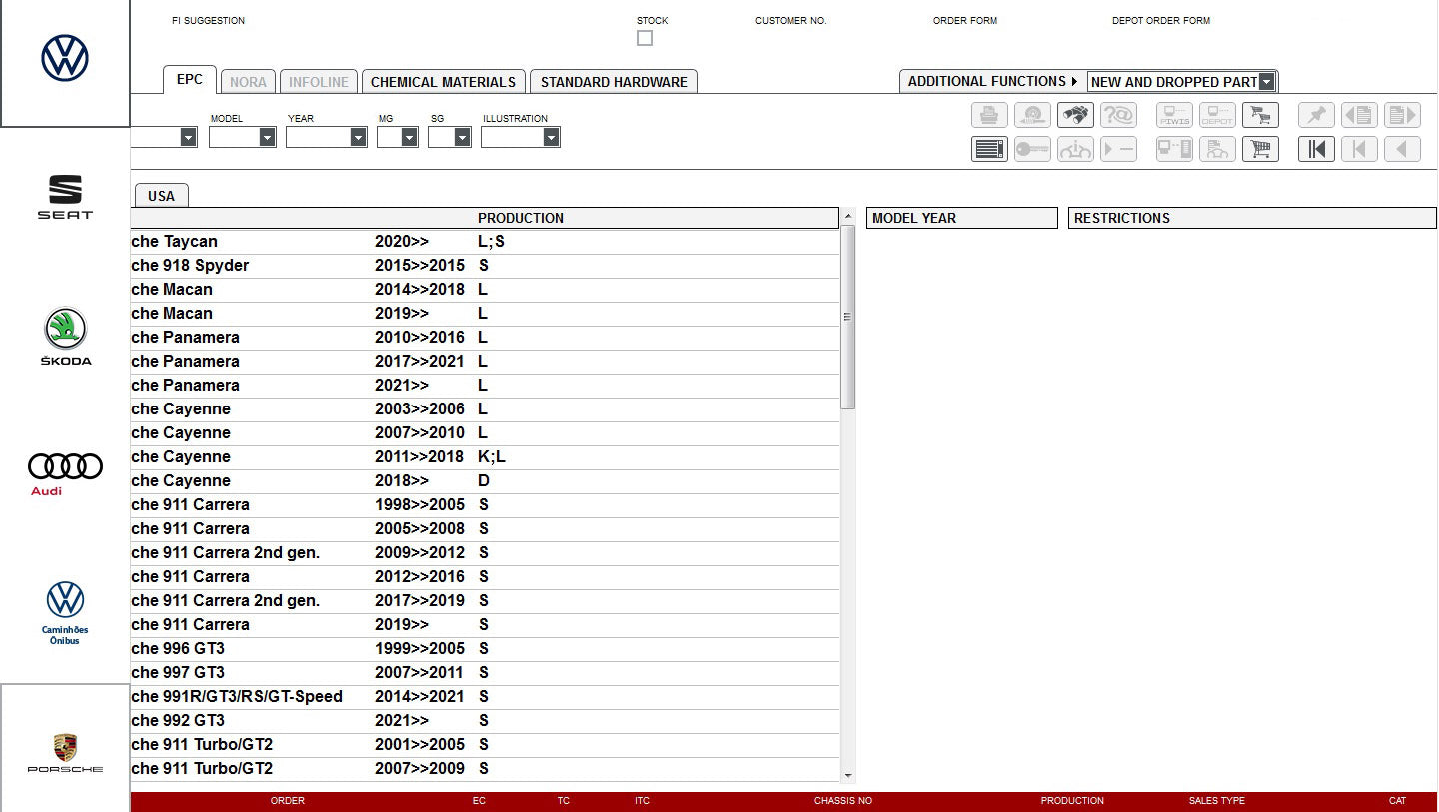
Task: Choose the SEAT brand logo
Action: [65, 196]
